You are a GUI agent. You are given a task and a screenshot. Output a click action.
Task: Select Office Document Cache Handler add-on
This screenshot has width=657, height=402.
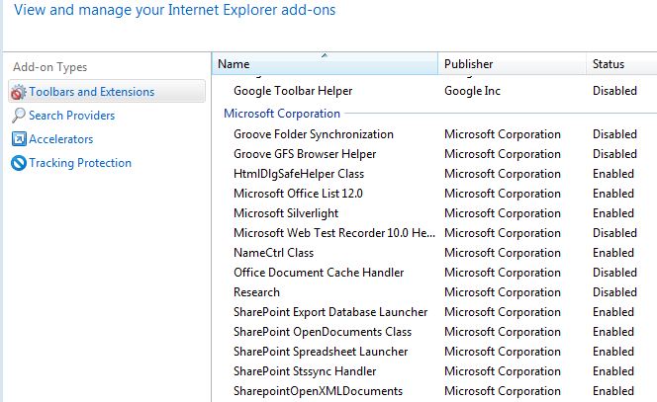(x=319, y=273)
